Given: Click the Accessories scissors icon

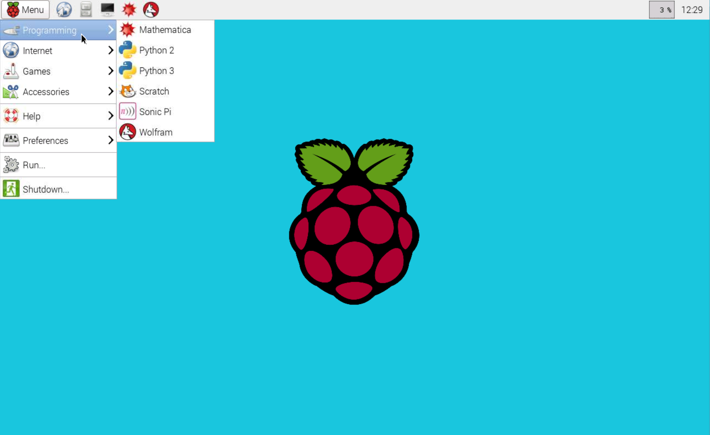Looking at the screenshot, I should [11, 92].
